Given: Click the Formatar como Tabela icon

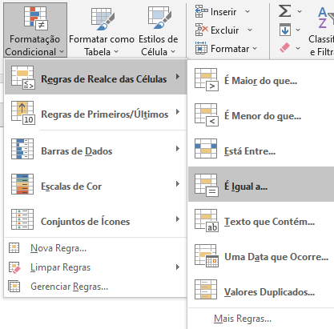Looking at the screenshot, I should click(x=103, y=18).
